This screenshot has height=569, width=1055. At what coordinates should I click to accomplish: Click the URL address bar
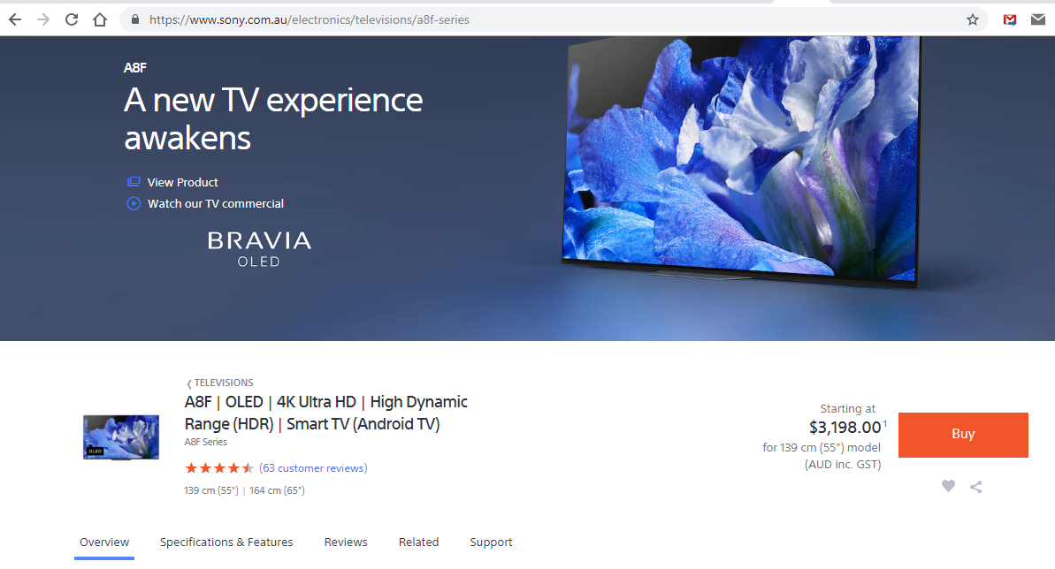click(531, 19)
